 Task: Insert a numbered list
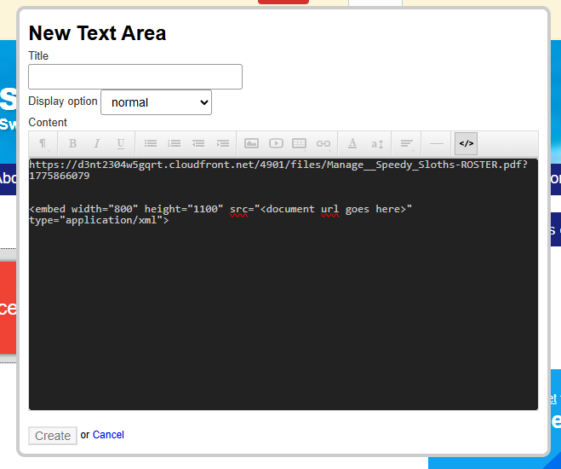pos(175,143)
